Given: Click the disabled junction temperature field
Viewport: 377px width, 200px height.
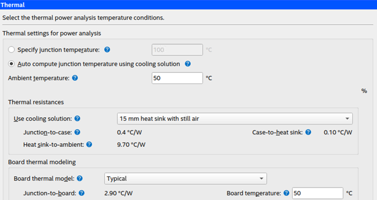Looking at the screenshot, I should (177, 50).
